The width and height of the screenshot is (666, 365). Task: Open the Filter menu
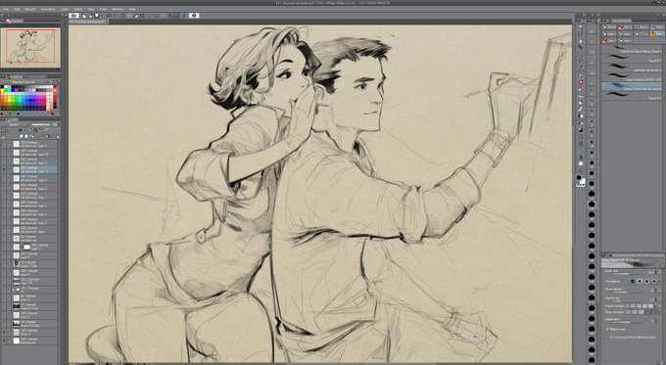click(103, 9)
